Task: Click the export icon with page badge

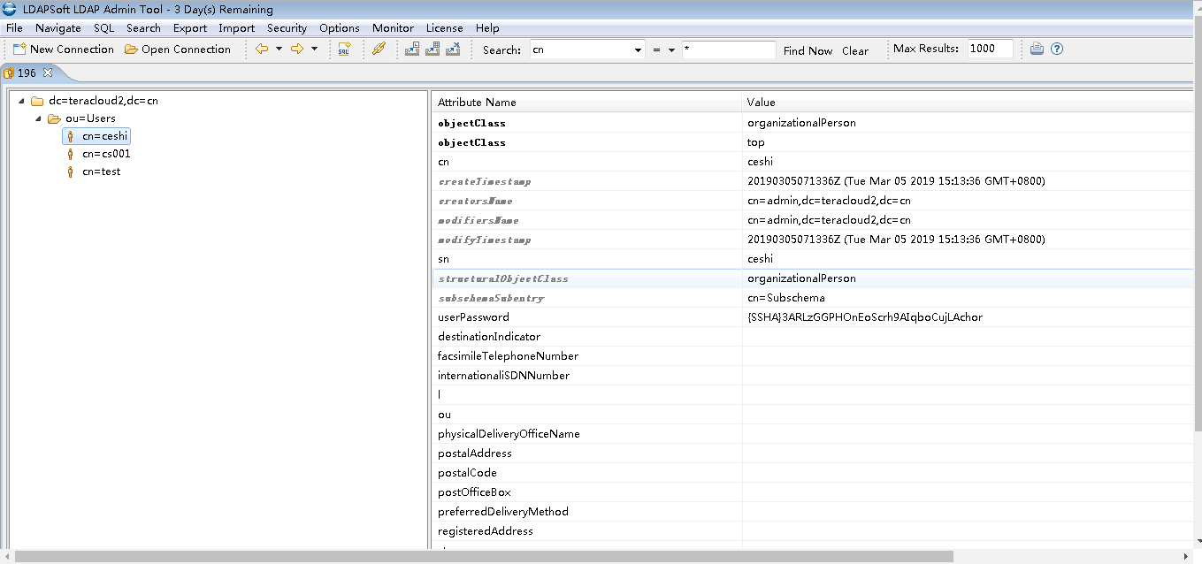Action: [412, 50]
